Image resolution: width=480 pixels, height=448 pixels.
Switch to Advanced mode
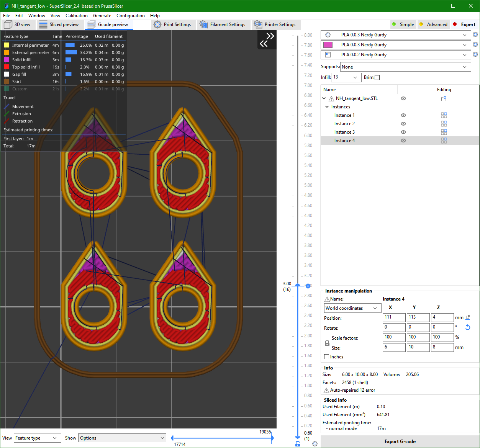pyautogui.click(x=433, y=25)
